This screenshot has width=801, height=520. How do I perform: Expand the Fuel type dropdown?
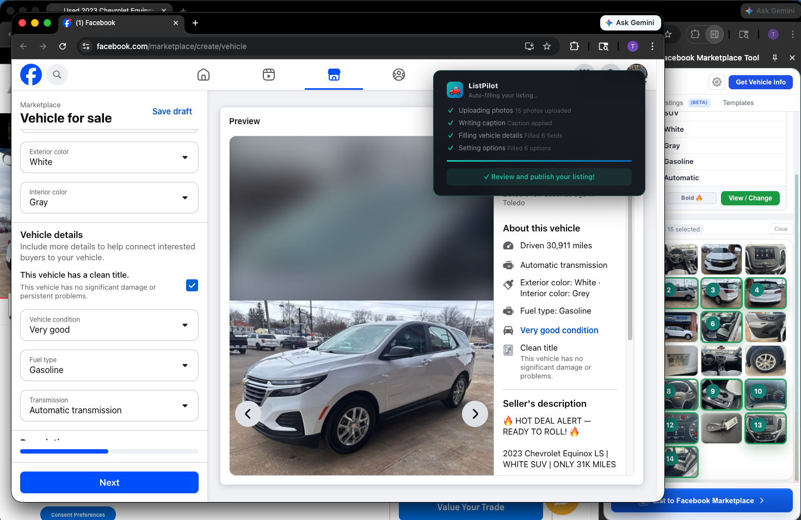[109, 365]
